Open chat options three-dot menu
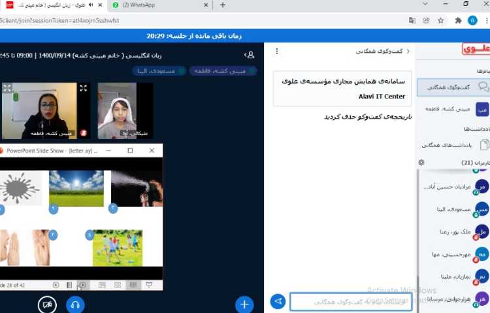 [277, 51]
